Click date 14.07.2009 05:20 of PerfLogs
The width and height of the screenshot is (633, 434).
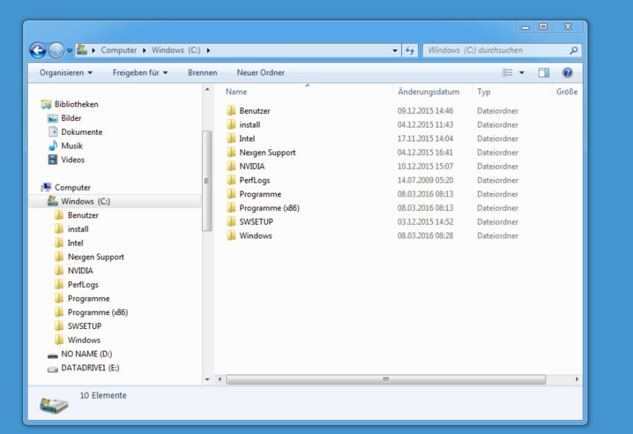tap(425, 180)
